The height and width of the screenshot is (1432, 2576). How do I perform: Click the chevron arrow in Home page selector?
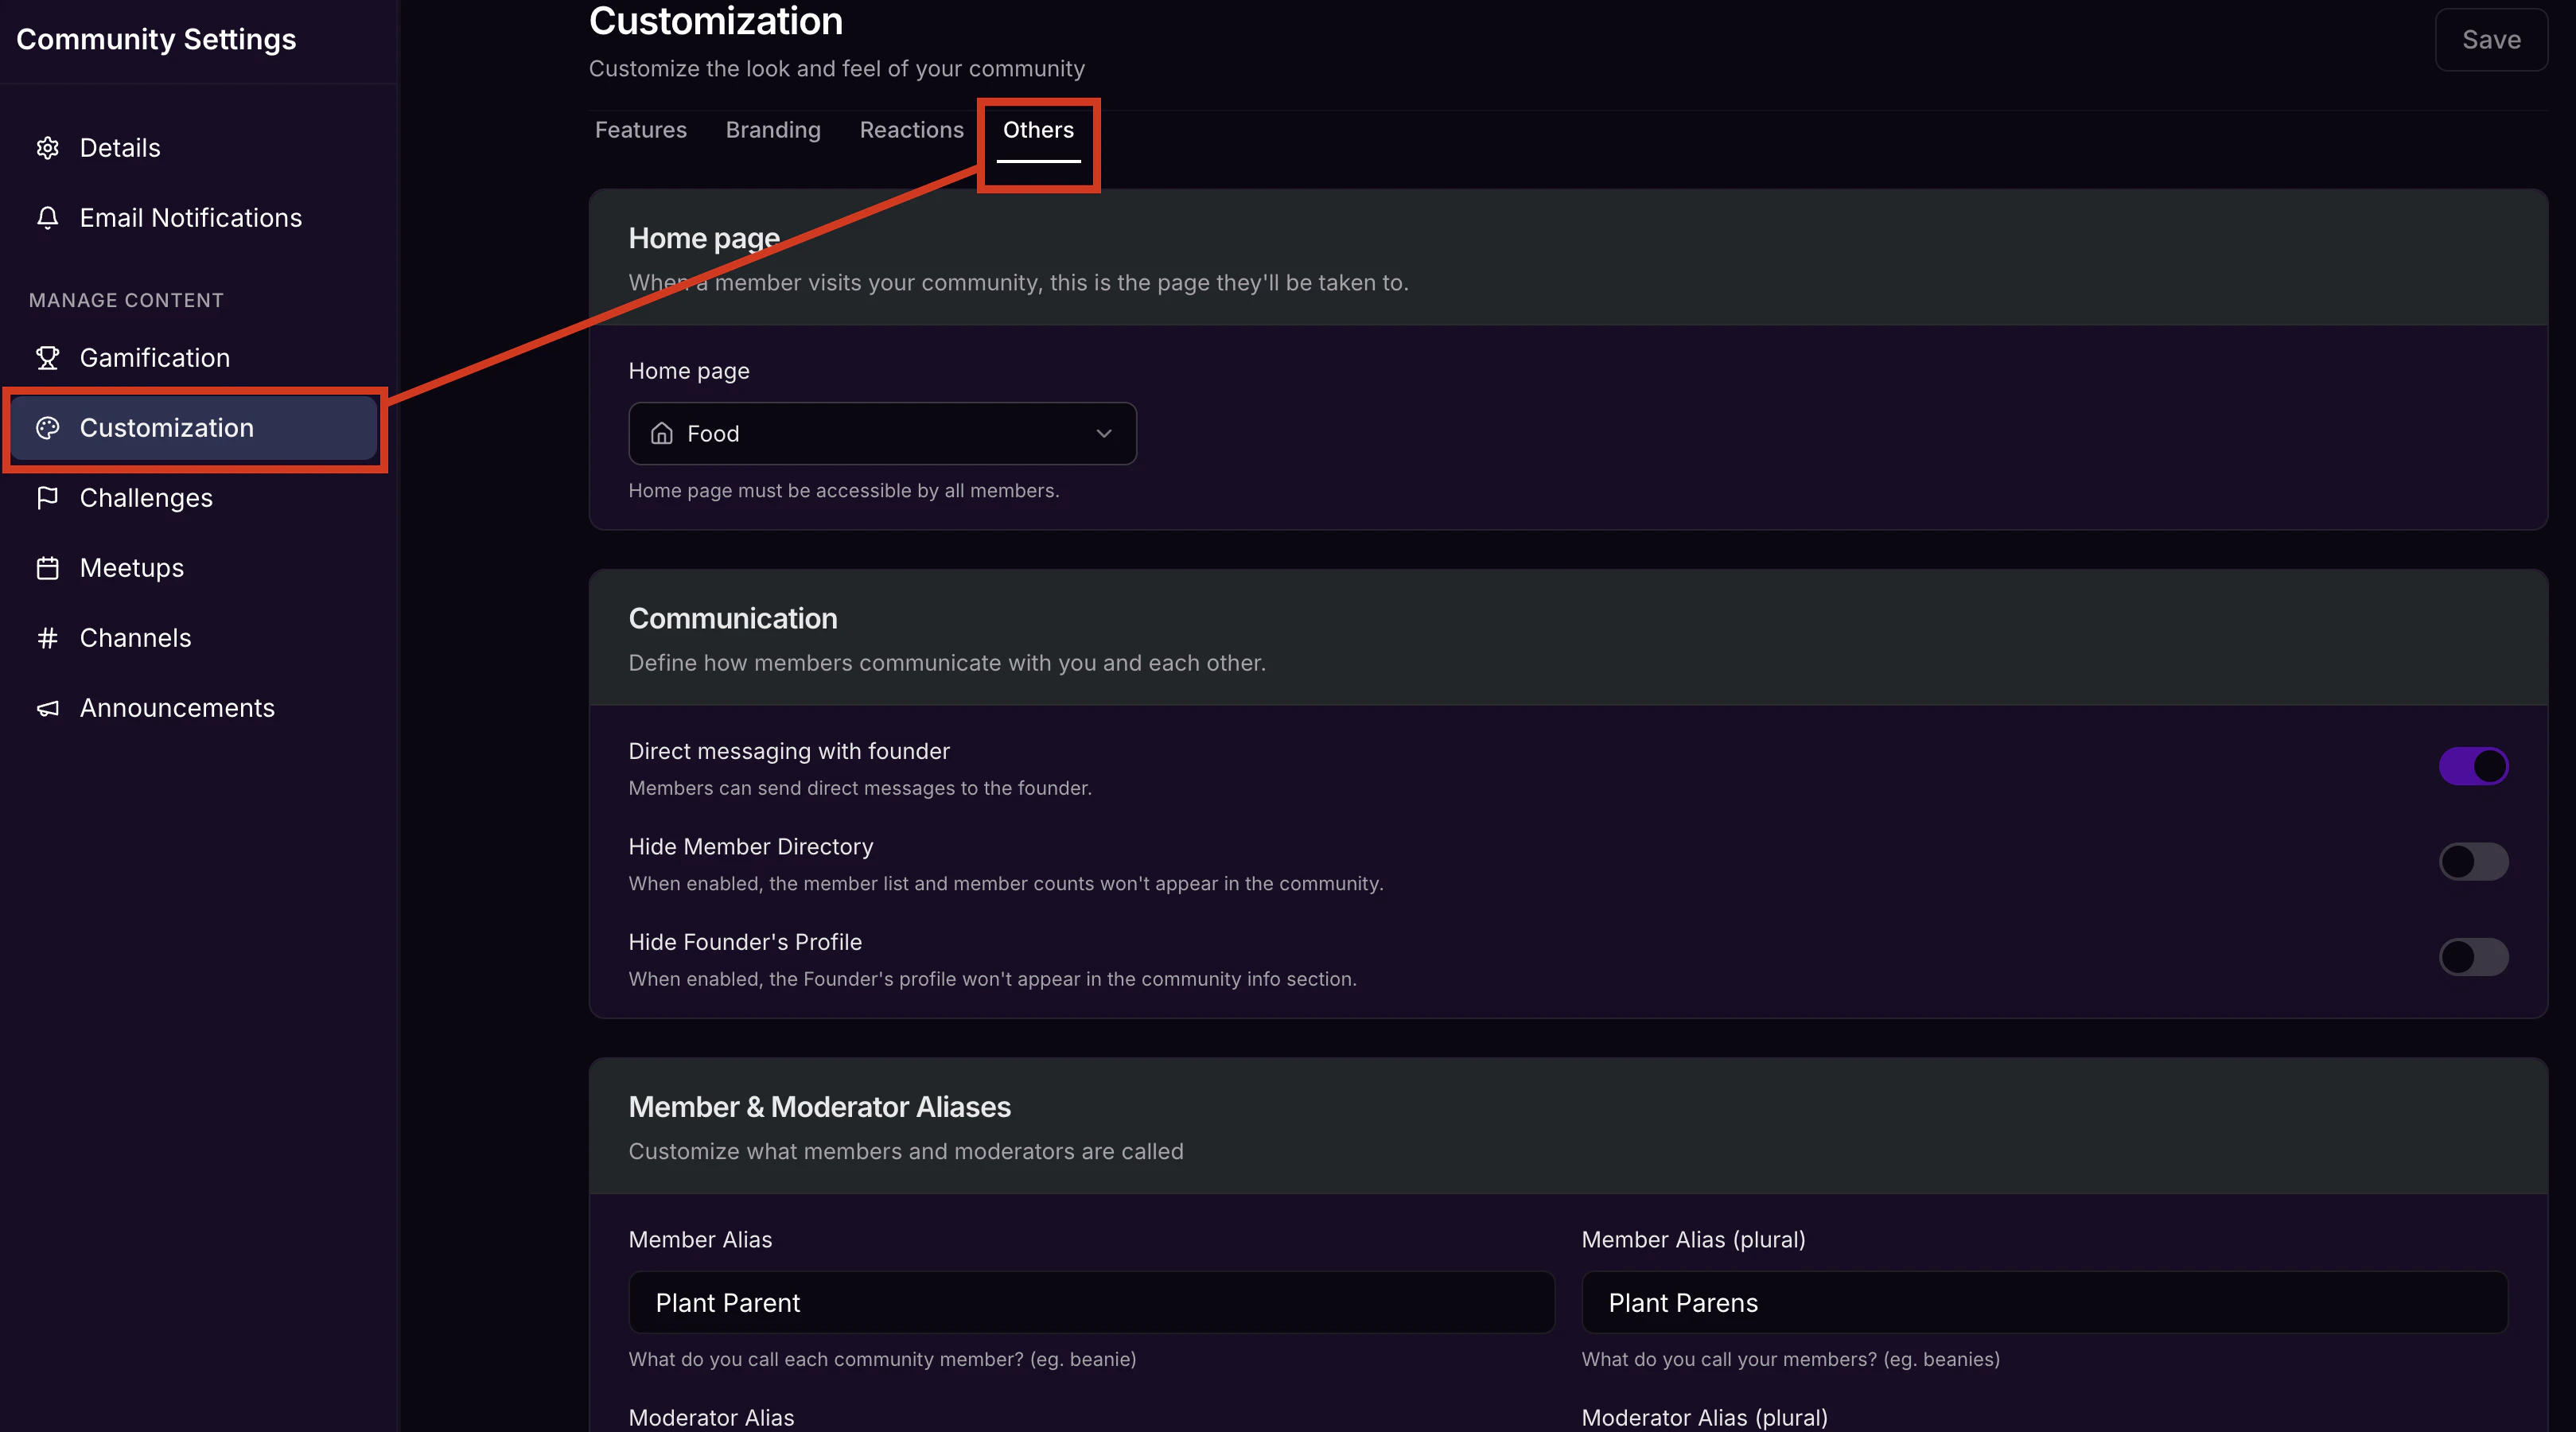click(x=1103, y=433)
